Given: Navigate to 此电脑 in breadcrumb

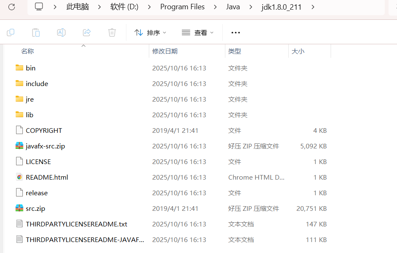Looking at the screenshot, I should 77,7.
